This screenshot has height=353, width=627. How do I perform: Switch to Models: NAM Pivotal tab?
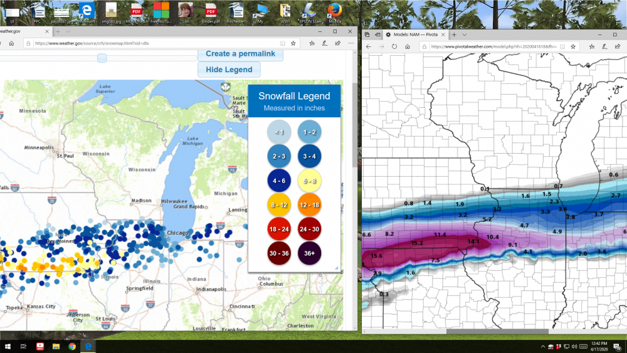point(416,34)
